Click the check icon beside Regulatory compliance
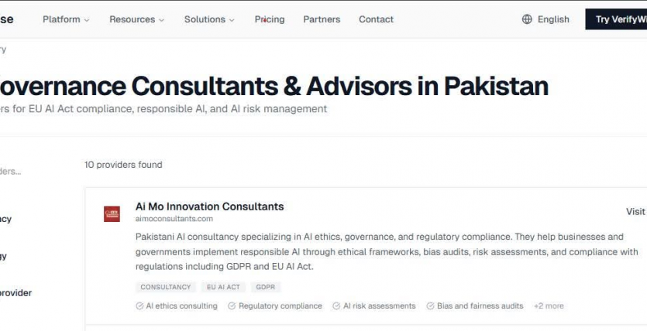647x331 pixels. click(232, 306)
